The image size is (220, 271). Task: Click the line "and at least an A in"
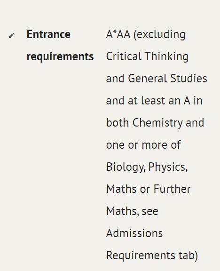(154, 101)
